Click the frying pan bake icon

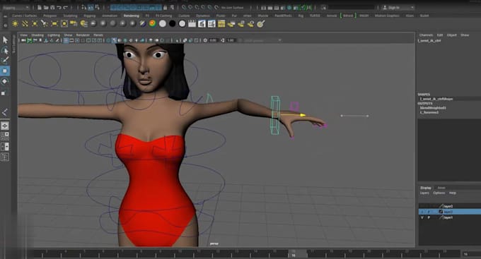tap(260, 23)
